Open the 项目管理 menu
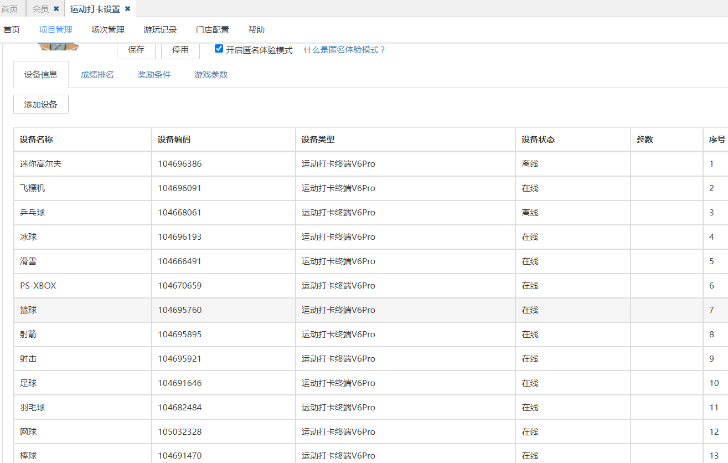The width and height of the screenshot is (728, 463). point(55,30)
